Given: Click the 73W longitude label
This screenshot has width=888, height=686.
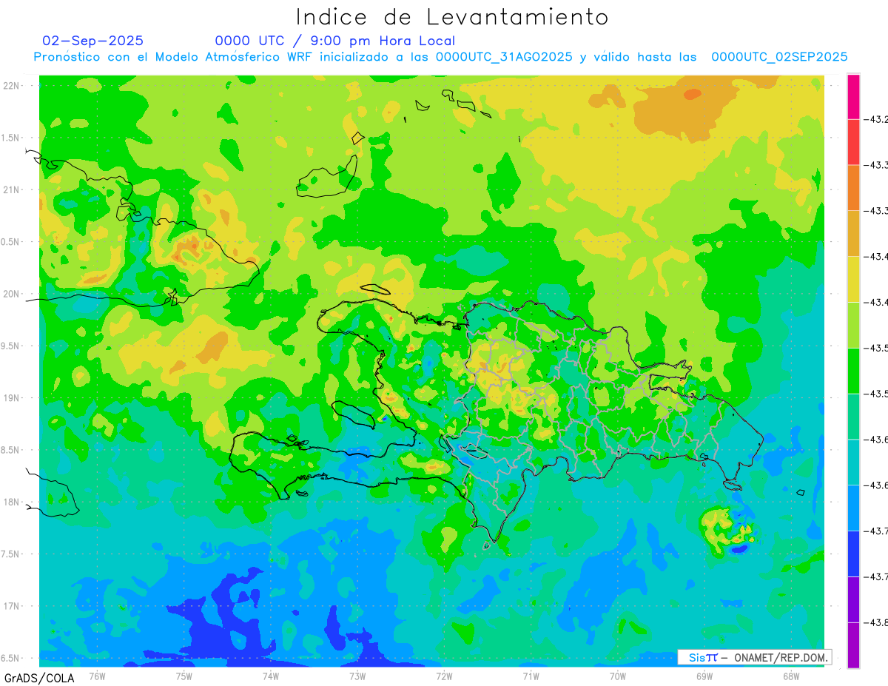Looking at the screenshot, I should 357,677.
